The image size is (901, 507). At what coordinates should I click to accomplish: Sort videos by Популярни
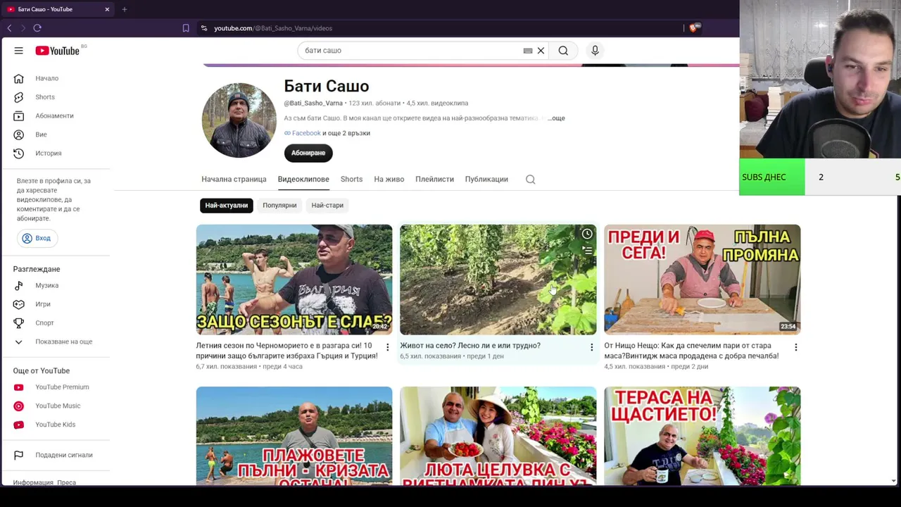[x=279, y=206]
